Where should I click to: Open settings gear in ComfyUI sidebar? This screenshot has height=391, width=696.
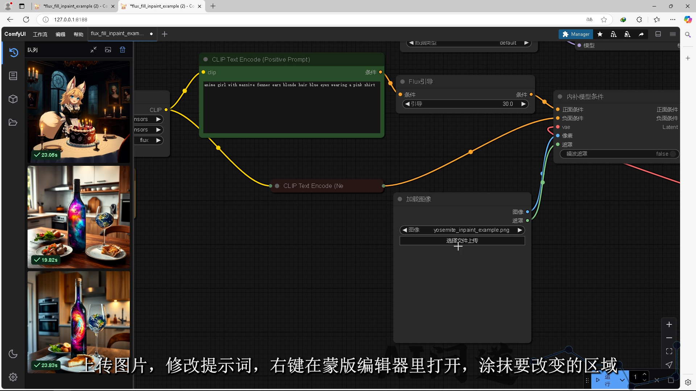(13, 377)
